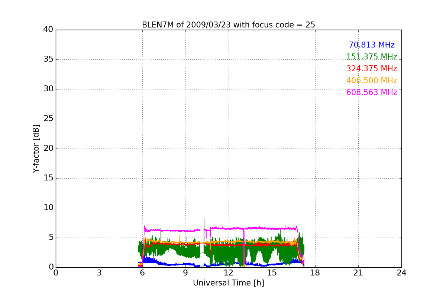Click the Y-factor [dB] axis label
Screen dimensions: 446x297
tap(36, 148)
